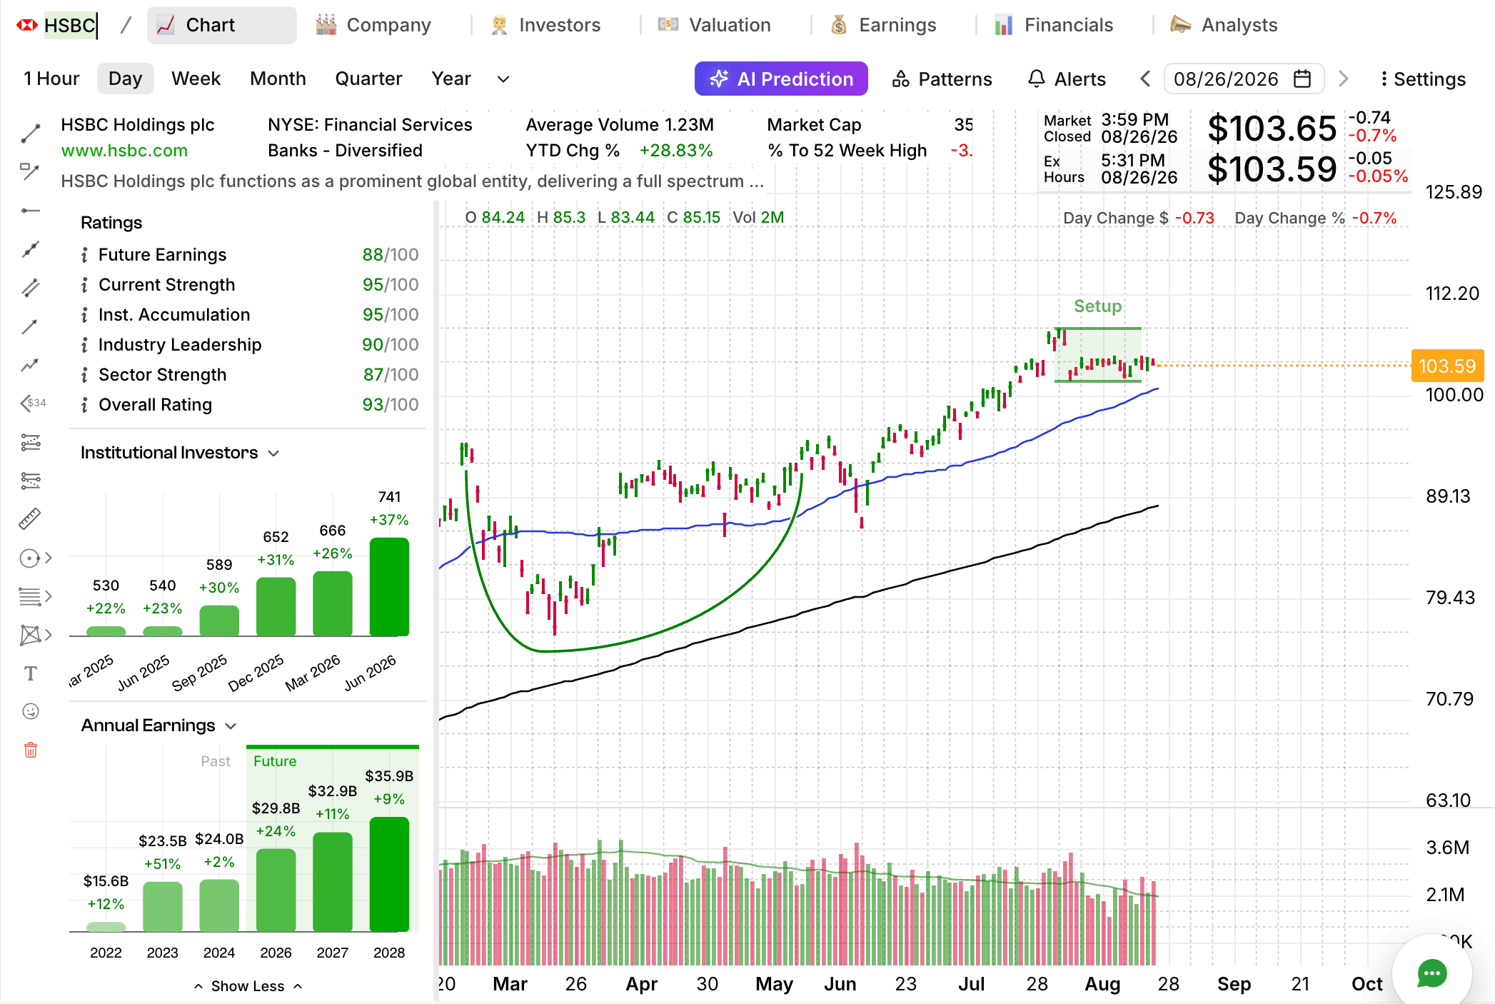Open the emoji sticker tool
Image resolution: width=1495 pixels, height=1004 pixels.
pyautogui.click(x=31, y=711)
